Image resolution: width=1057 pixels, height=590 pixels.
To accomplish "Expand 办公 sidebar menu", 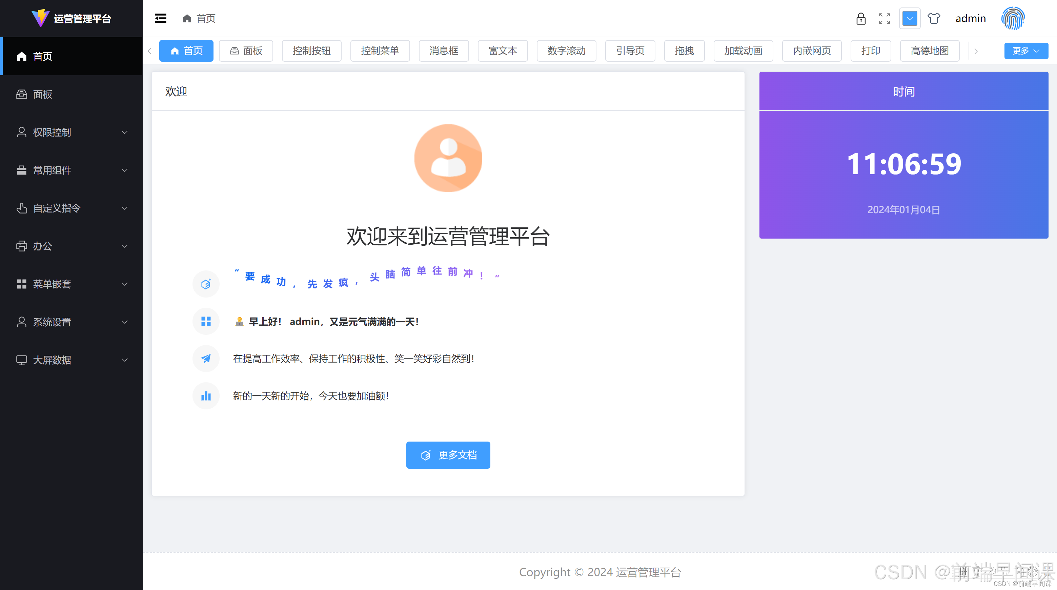I will [x=72, y=246].
